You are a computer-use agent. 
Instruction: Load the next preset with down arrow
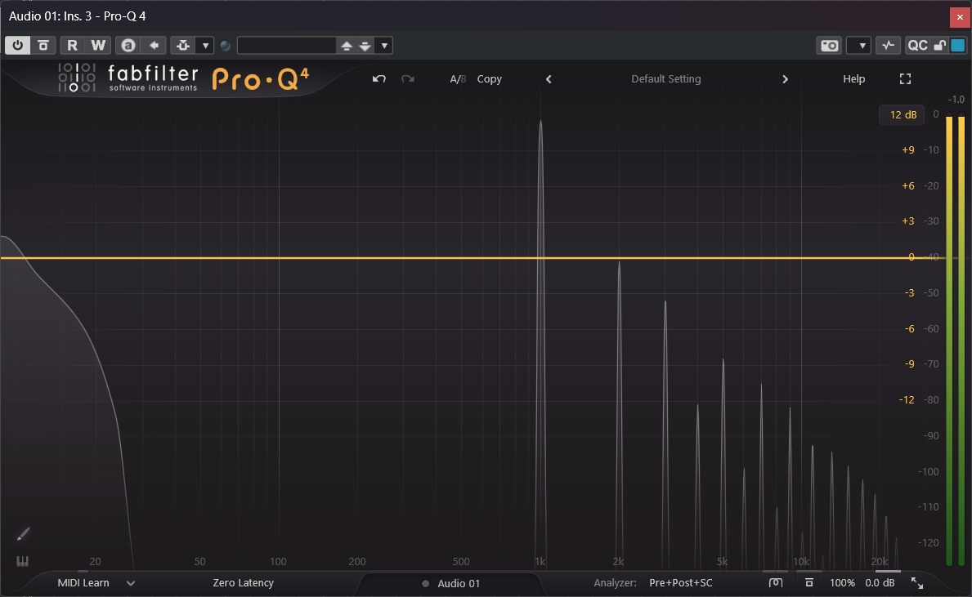[365, 46]
